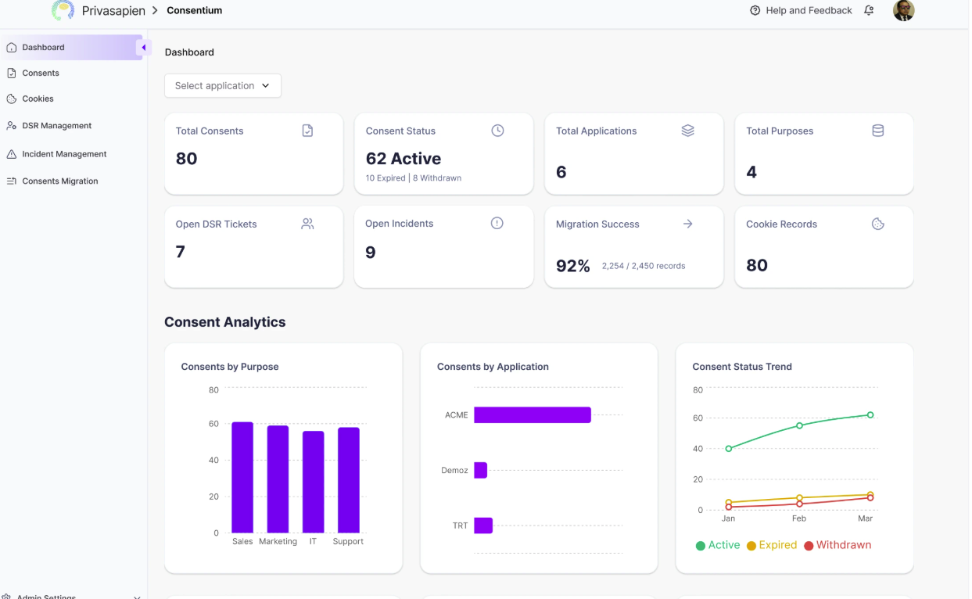972x599 pixels.
Task: Navigate to DSR Management
Action: [x=56, y=125]
